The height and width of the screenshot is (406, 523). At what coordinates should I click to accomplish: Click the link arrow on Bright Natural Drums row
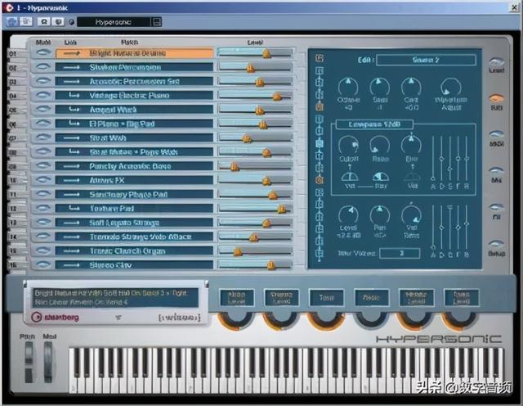[72, 53]
